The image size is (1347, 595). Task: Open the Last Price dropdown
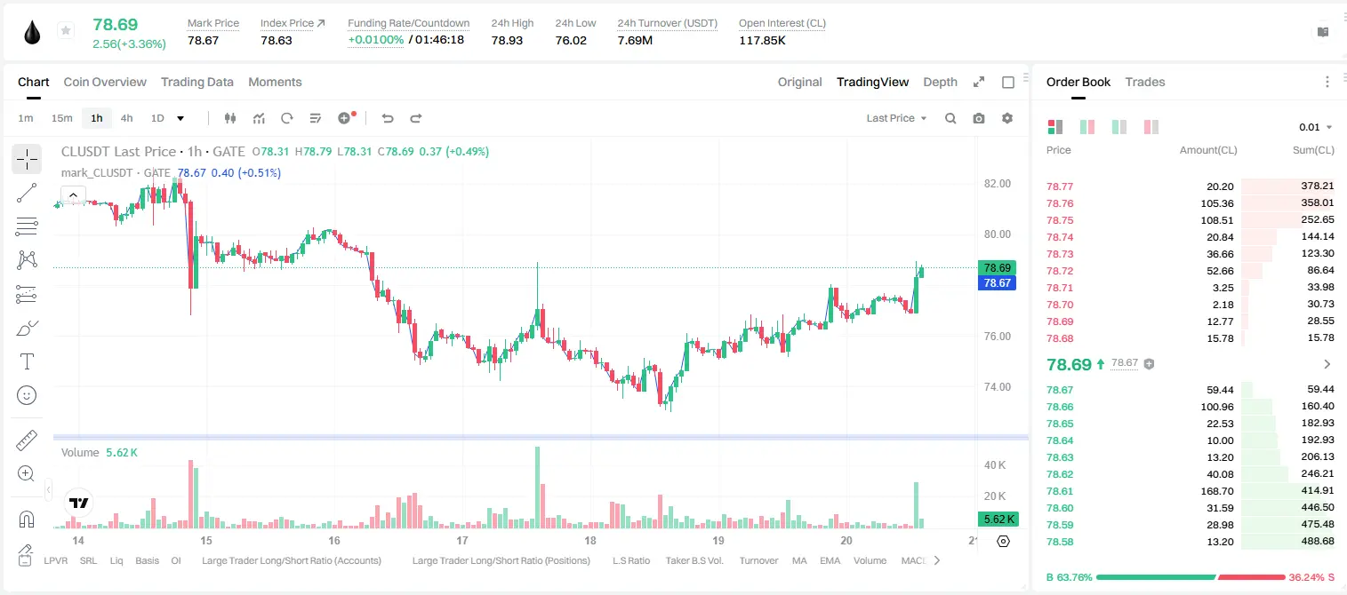(x=896, y=118)
